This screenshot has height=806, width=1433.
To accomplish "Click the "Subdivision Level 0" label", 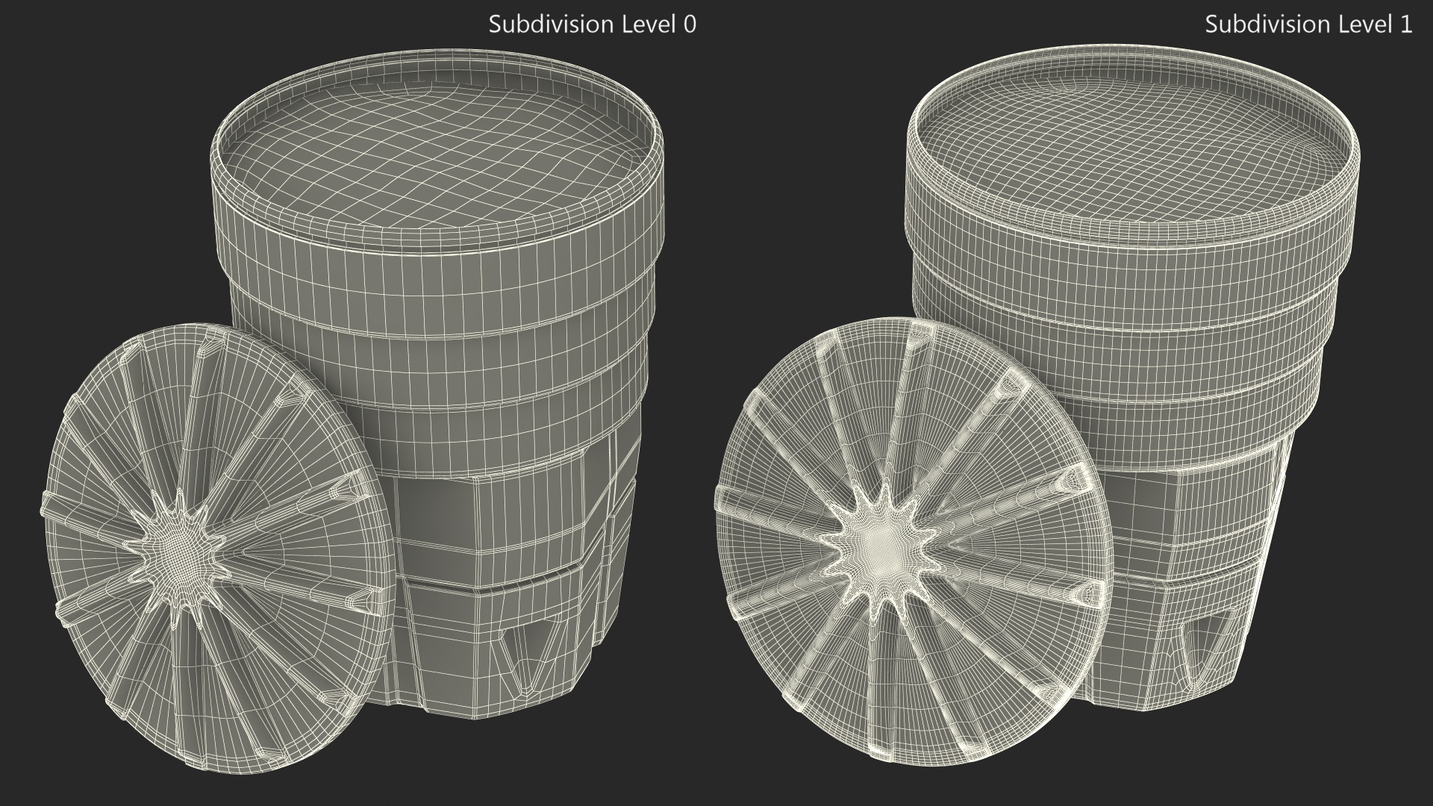I will tap(592, 25).
